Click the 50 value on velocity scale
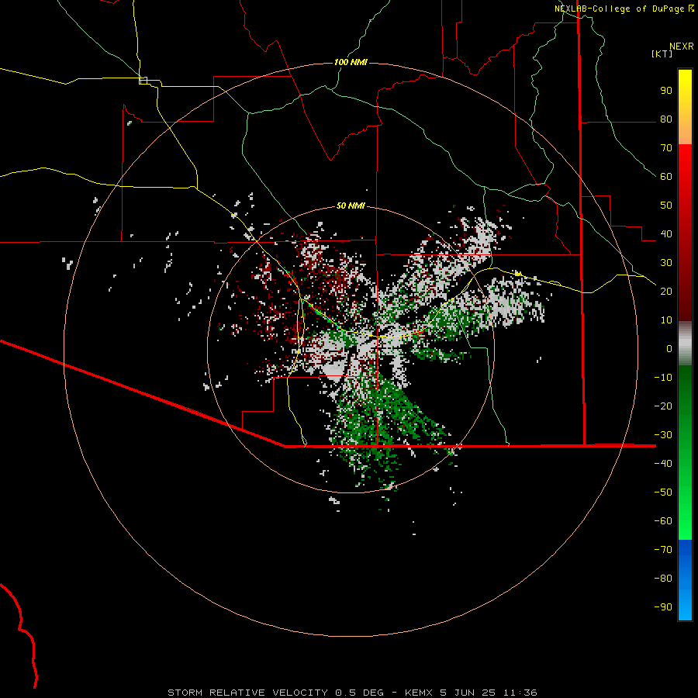Image resolution: width=698 pixels, height=698 pixels. tap(666, 206)
